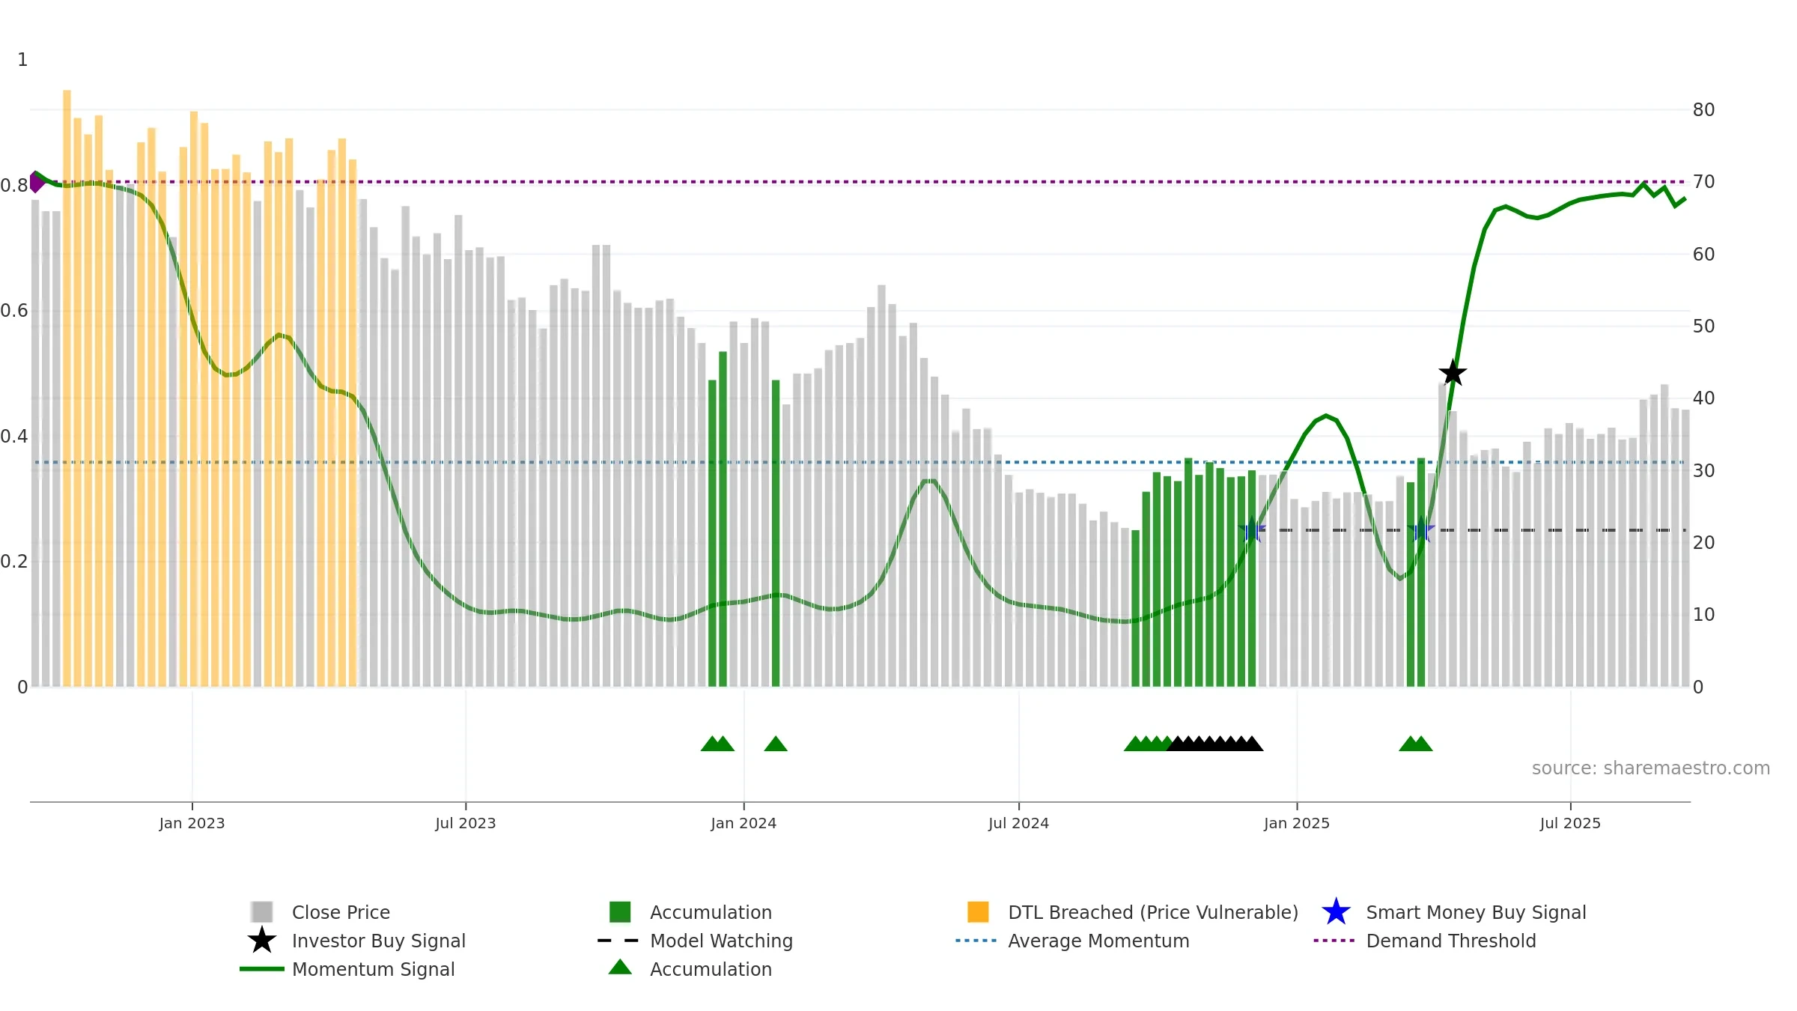The image size is (1797, 1011).
Task: Click the black star Investor Buy Signal legend icon
Action: 262,941
